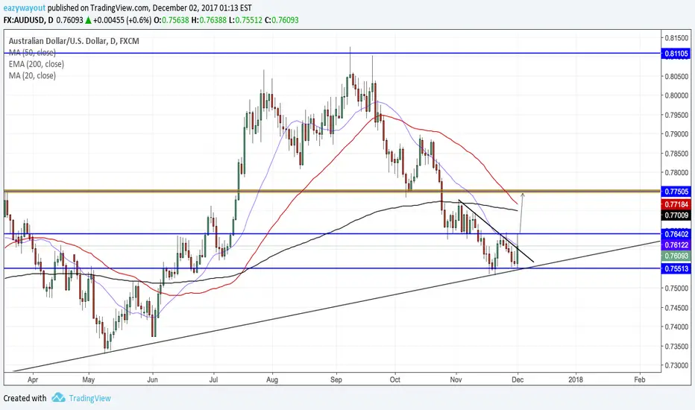695x410 pixels.
Task: Click the green 0.76093 current price tag
Action: pos(676,256)
